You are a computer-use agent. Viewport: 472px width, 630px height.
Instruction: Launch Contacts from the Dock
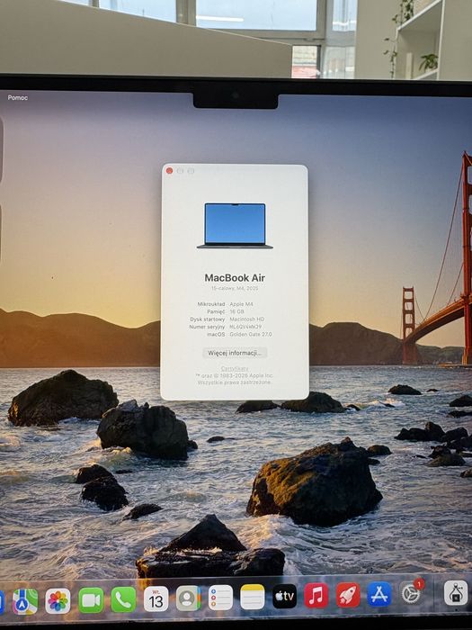(188, 598)
